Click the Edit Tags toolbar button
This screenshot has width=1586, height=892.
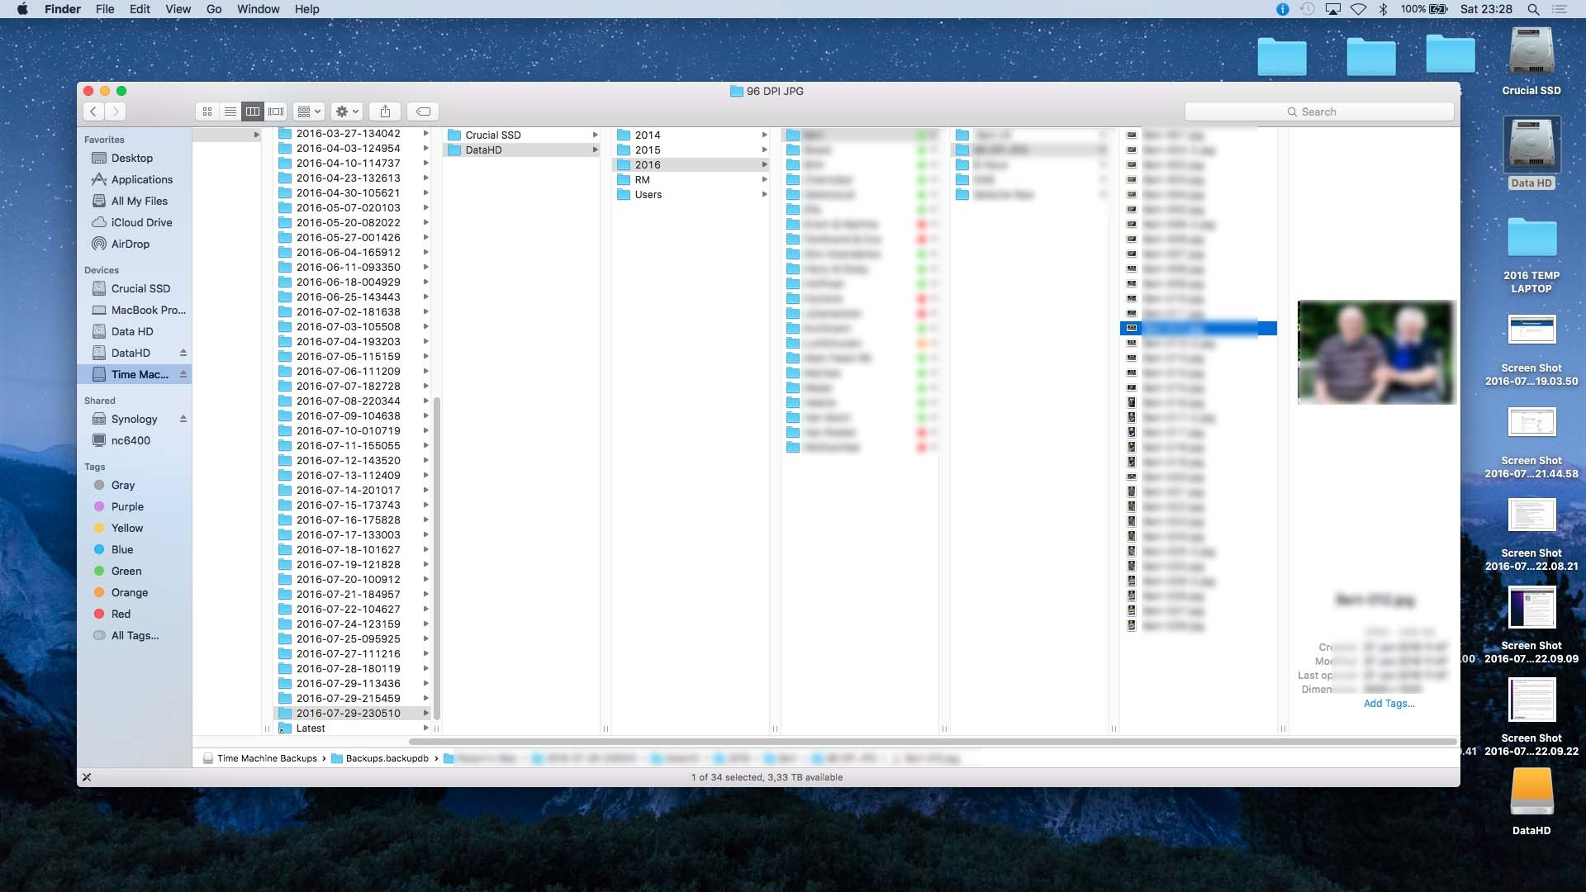pos(423,111)
